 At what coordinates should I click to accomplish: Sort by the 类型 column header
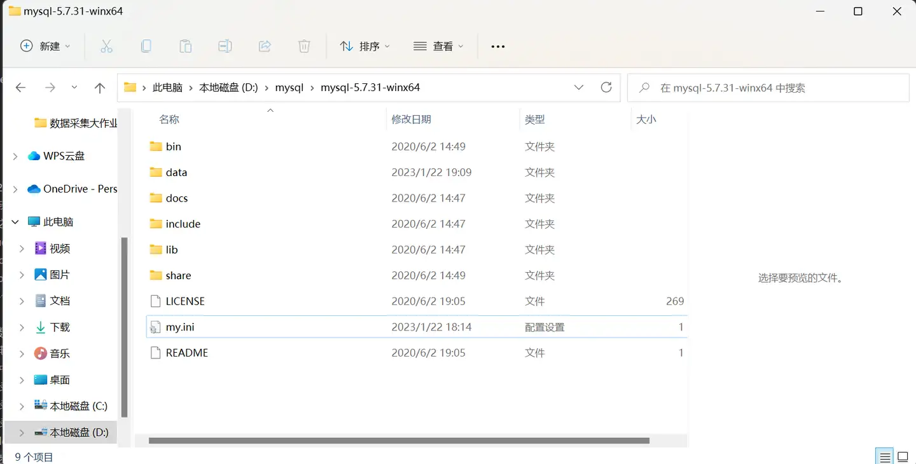535,119
